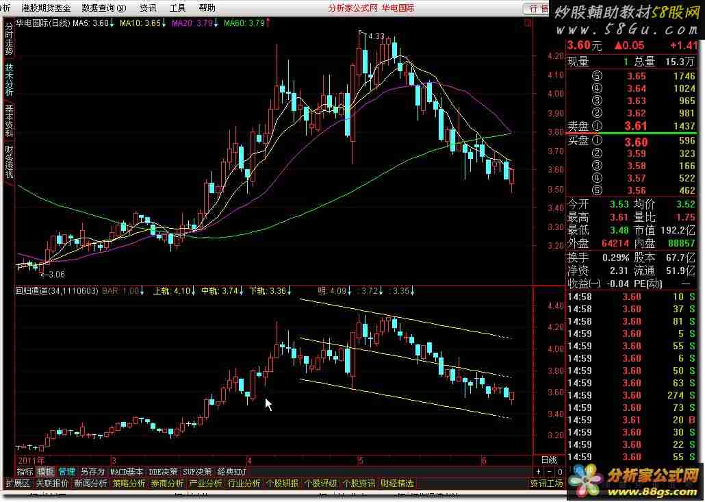Open the 基本资料 side tab
Image resolution: width=705 pixels, height=502 pixels.
tap(9, 121)
